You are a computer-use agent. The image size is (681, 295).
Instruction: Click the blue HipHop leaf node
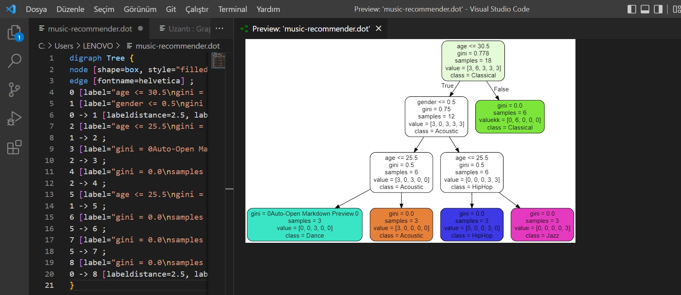472,224
